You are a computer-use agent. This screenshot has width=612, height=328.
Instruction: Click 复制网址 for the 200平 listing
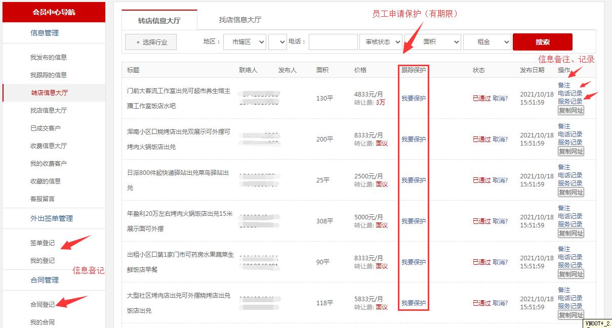click(x=571, y=151)
